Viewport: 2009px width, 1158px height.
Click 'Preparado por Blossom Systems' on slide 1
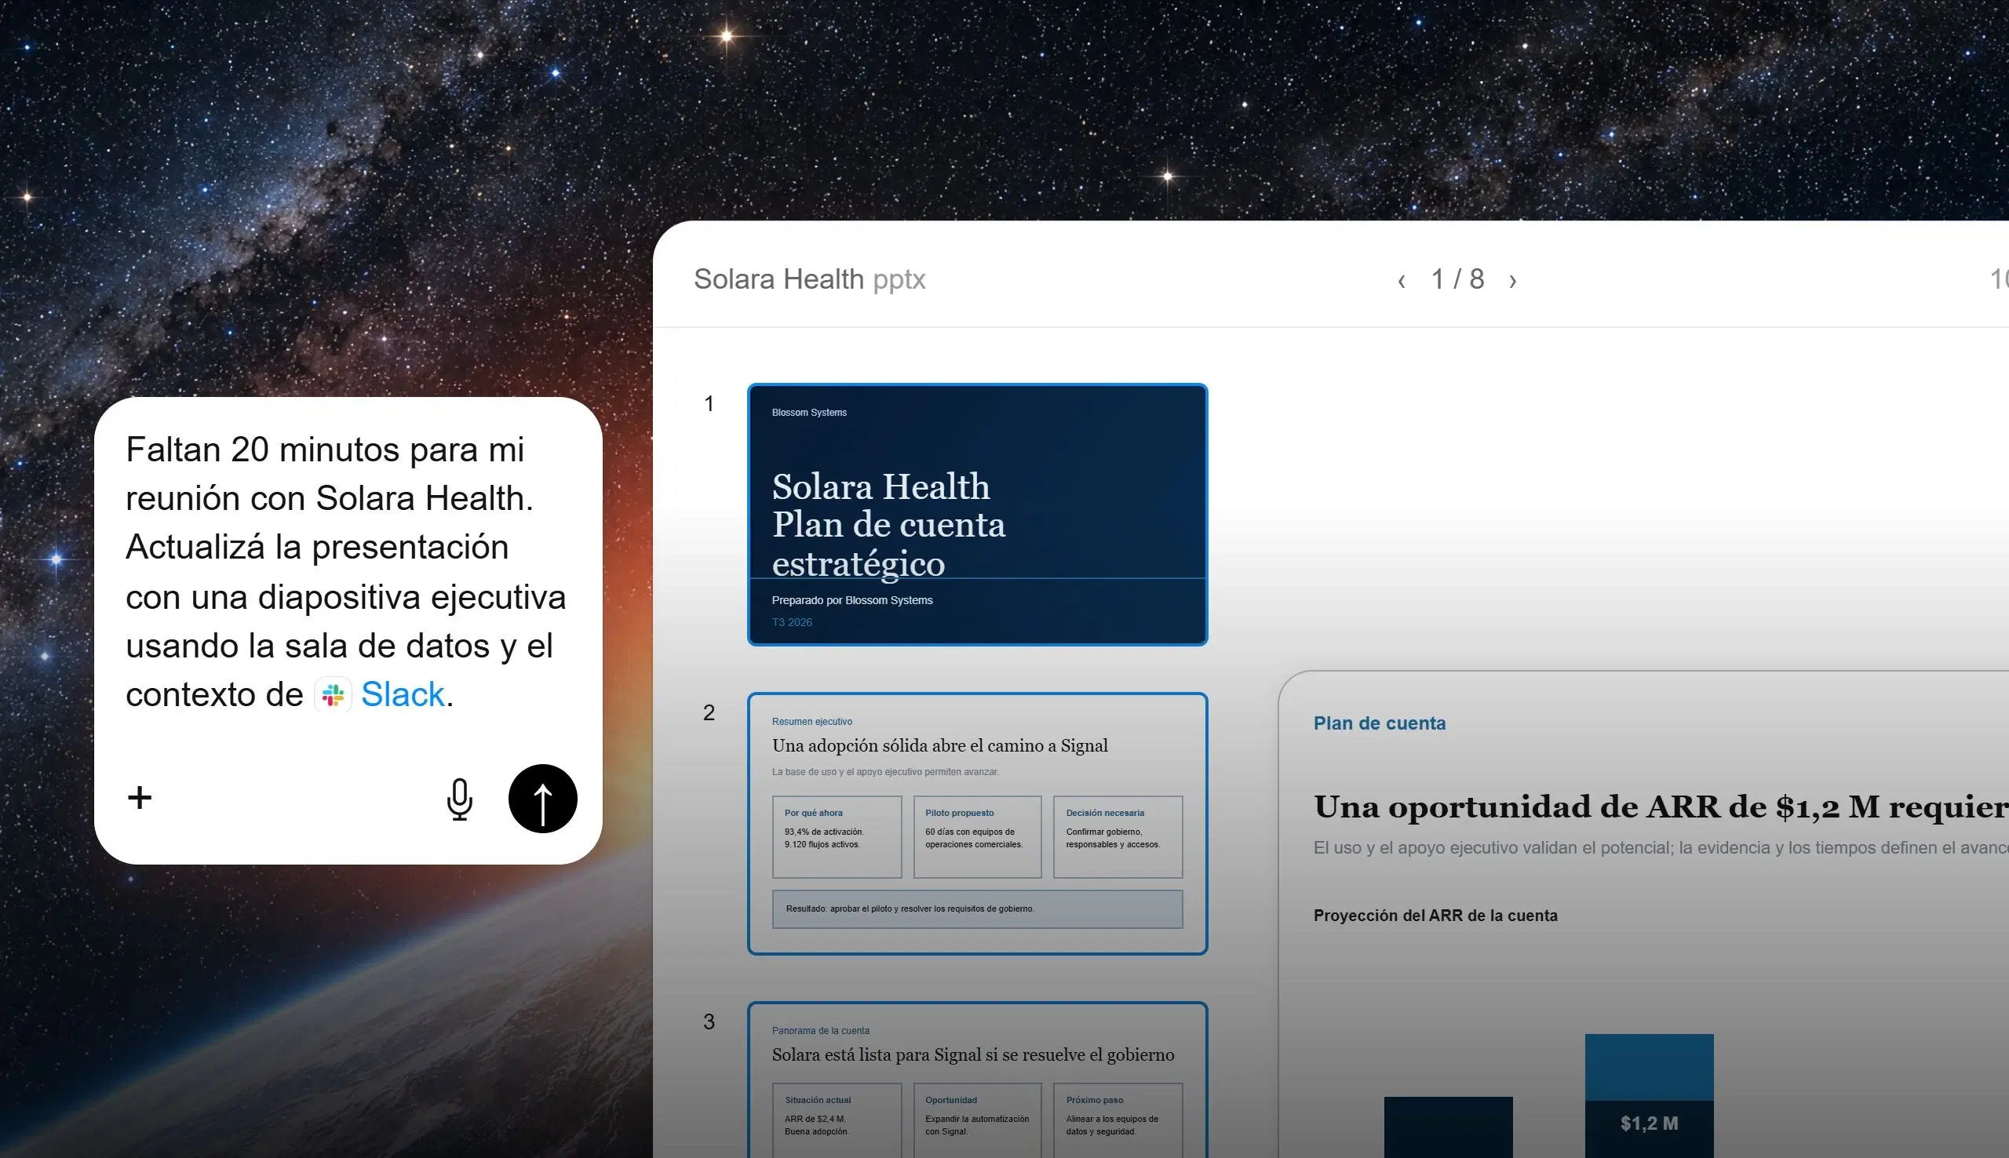pos(851,600)
